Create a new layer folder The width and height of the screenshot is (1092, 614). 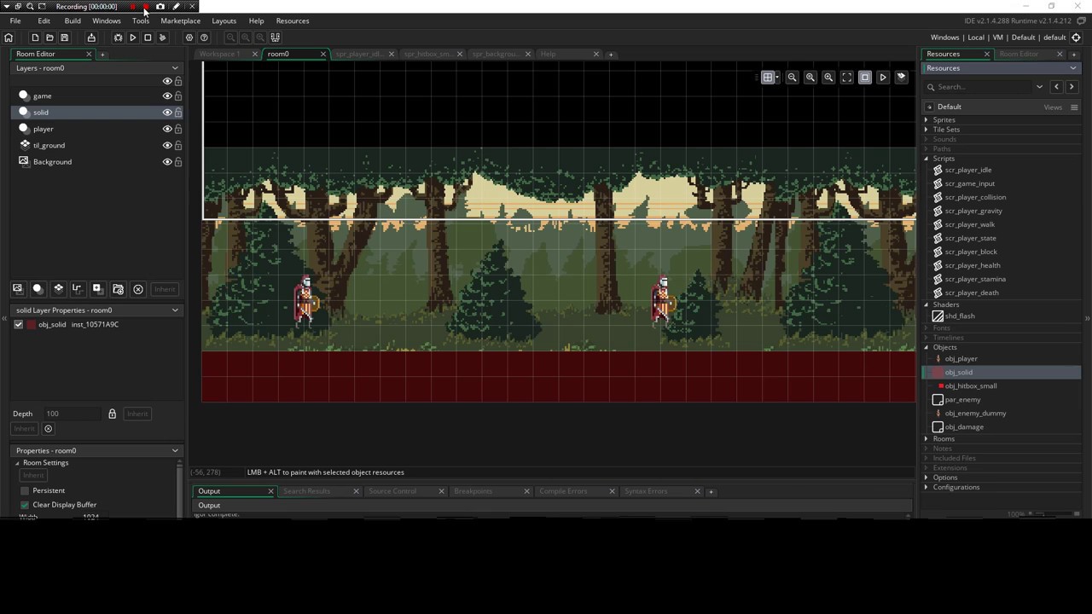coord(118,289)
